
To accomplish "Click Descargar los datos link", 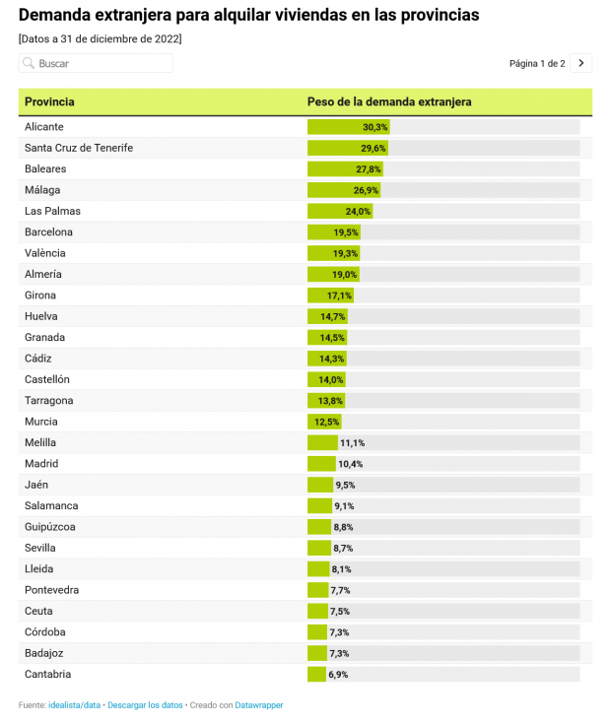I will [145, 705].
